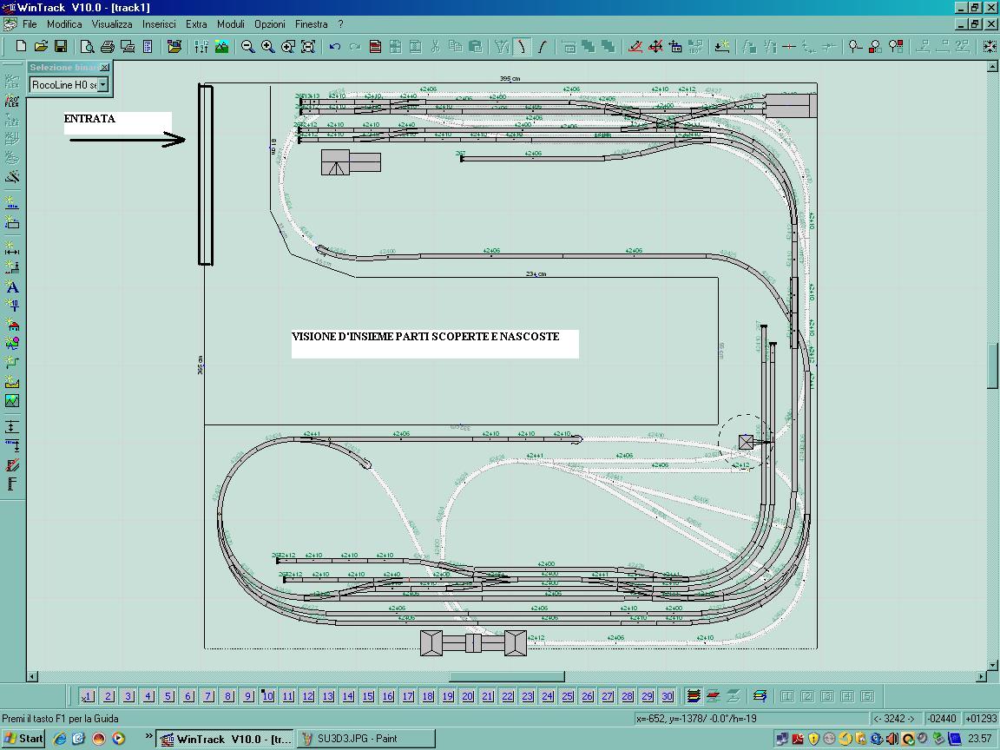Switch to SU3D3.JPG Paint taskbar window
1000x750 pixels.
point(366,739)
